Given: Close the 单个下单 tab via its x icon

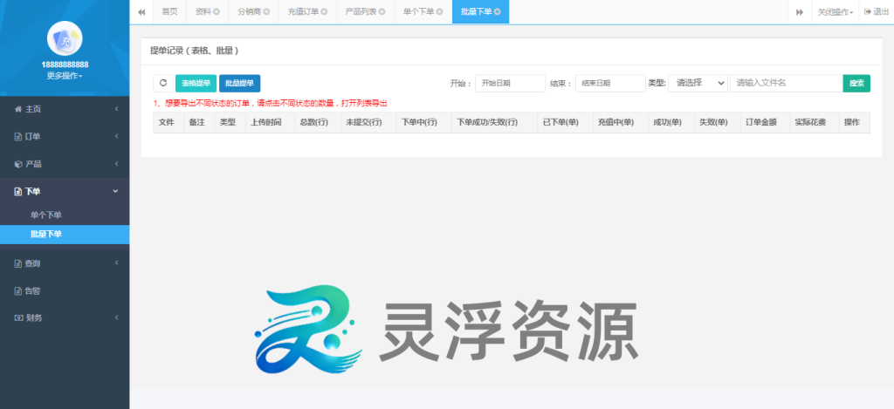Looking at the screenshot, I should click(x=440, y=12).
